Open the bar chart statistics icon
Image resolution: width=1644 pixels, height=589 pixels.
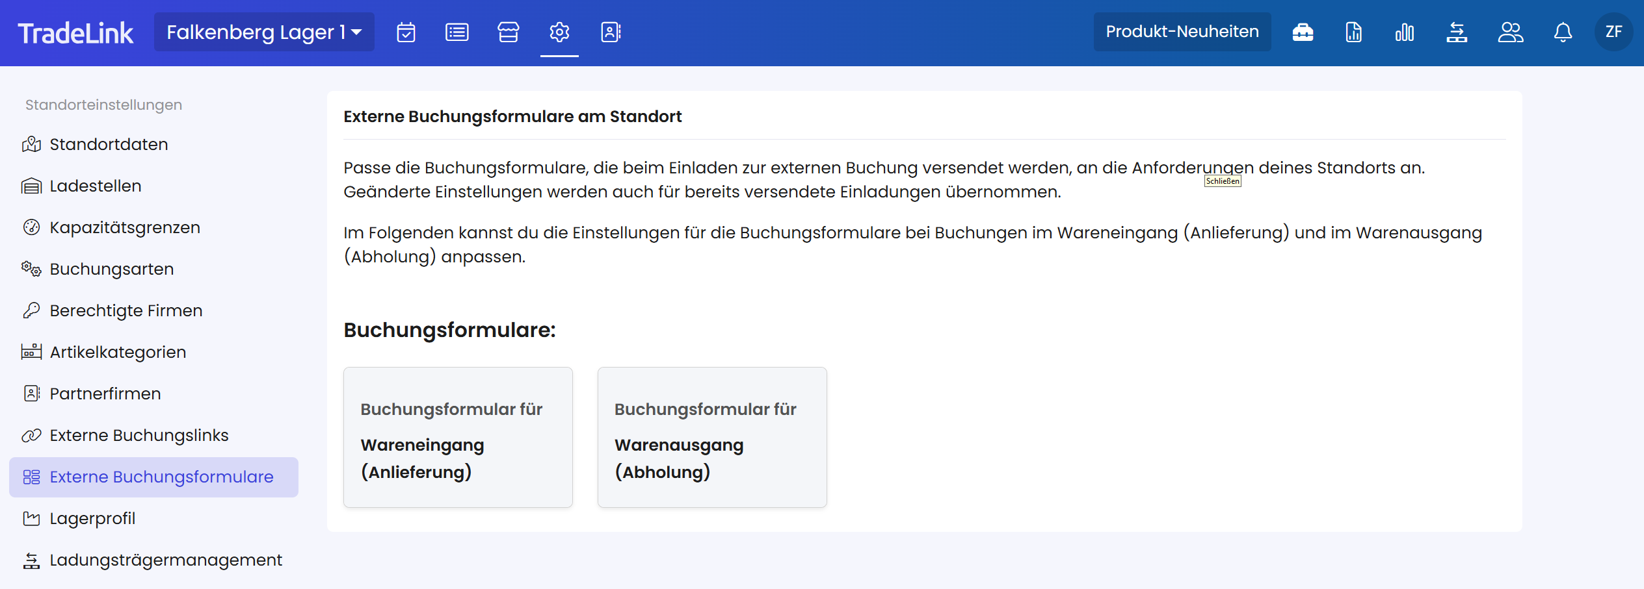pyautogui.click(x=1405, y=32)
